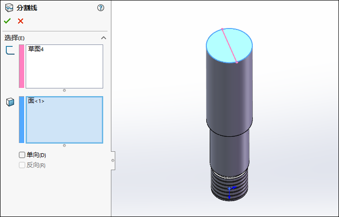This screenshot has width=339, height=217.
Task: Enable the 单向(D) checkbox
Action: click(x=22, y=155)
